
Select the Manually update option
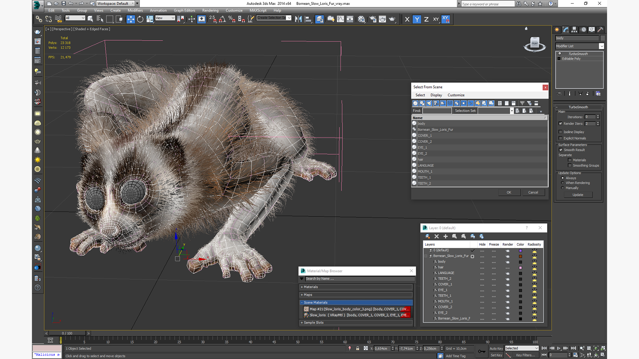coord(562,188)
